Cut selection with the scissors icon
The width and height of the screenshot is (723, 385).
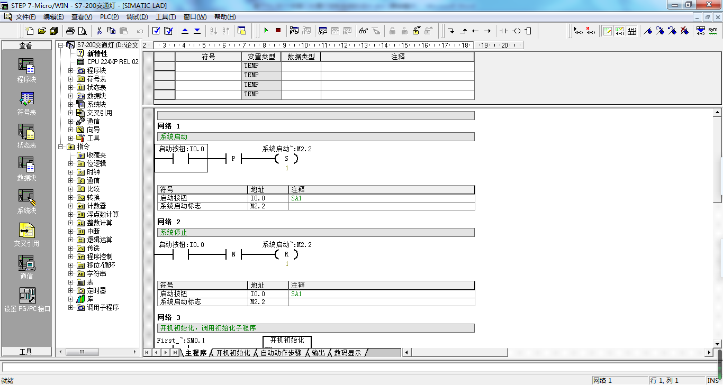99,31
